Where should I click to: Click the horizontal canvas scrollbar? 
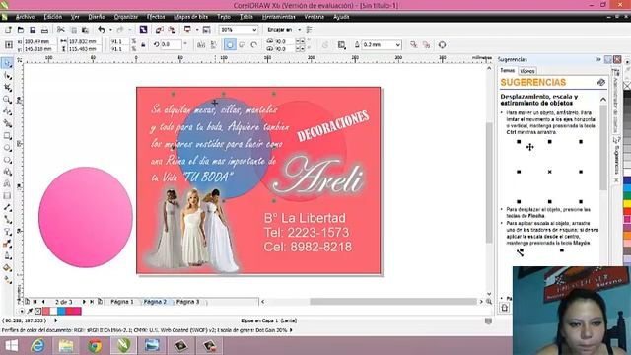point(392,302)
